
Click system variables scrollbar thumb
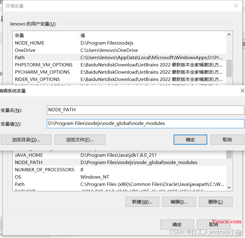(229, 154)
